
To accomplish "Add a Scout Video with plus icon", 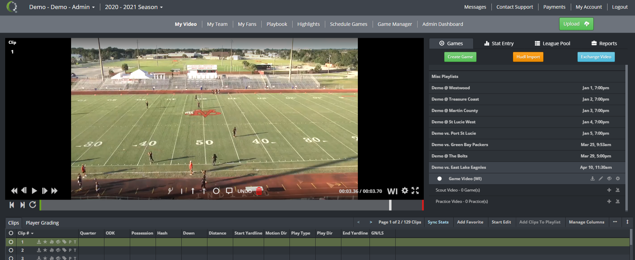I will point(609,190).
